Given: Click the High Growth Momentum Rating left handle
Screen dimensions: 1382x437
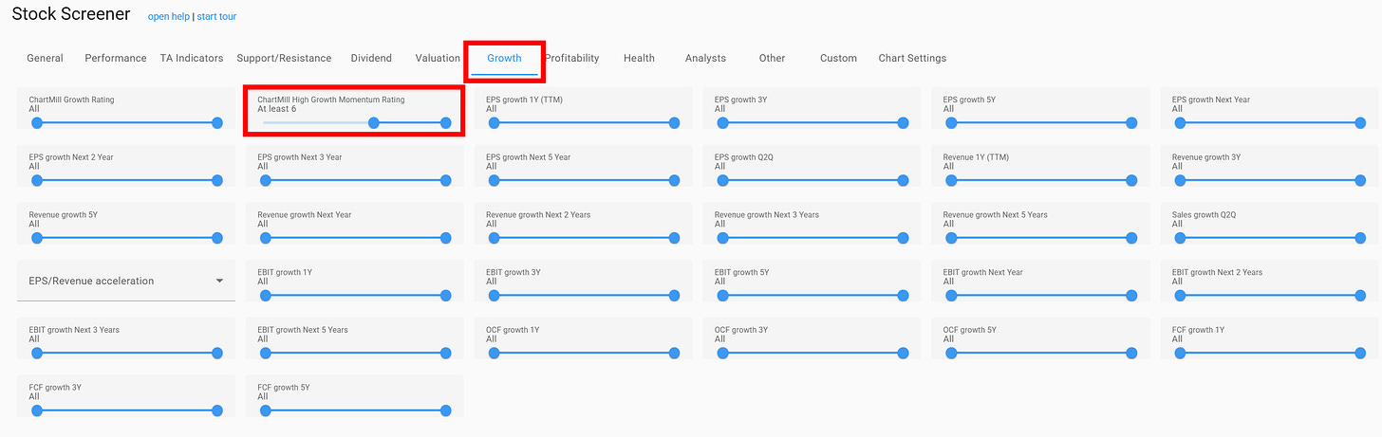Looking at the screenshot, I should coord(374,123).
